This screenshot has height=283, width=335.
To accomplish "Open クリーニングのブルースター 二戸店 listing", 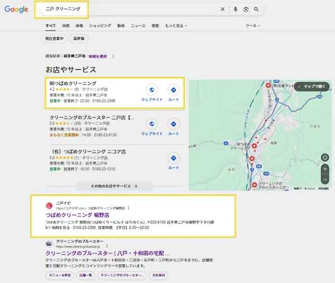I will pos(92,118).
